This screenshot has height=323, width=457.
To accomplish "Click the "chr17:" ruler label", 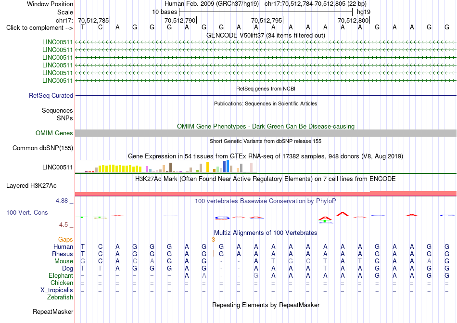I will (64, 20).
